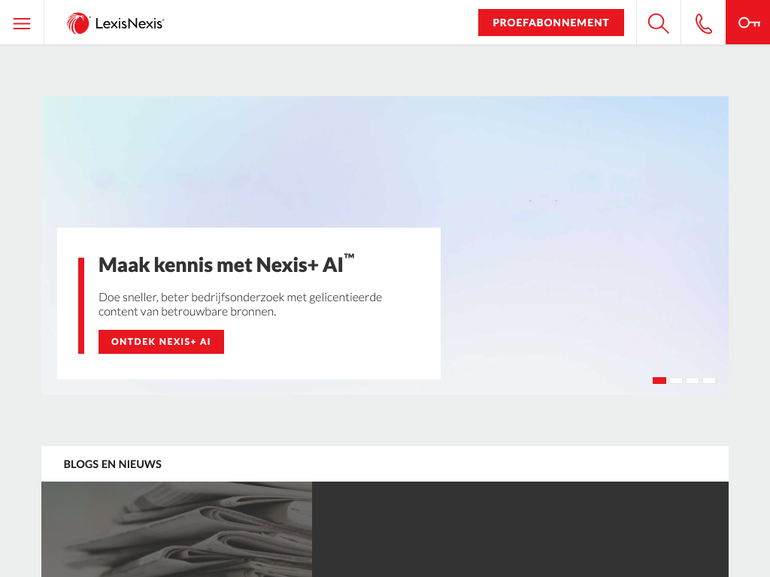
Task: Open the red key login icon
Action: point(748,23)
